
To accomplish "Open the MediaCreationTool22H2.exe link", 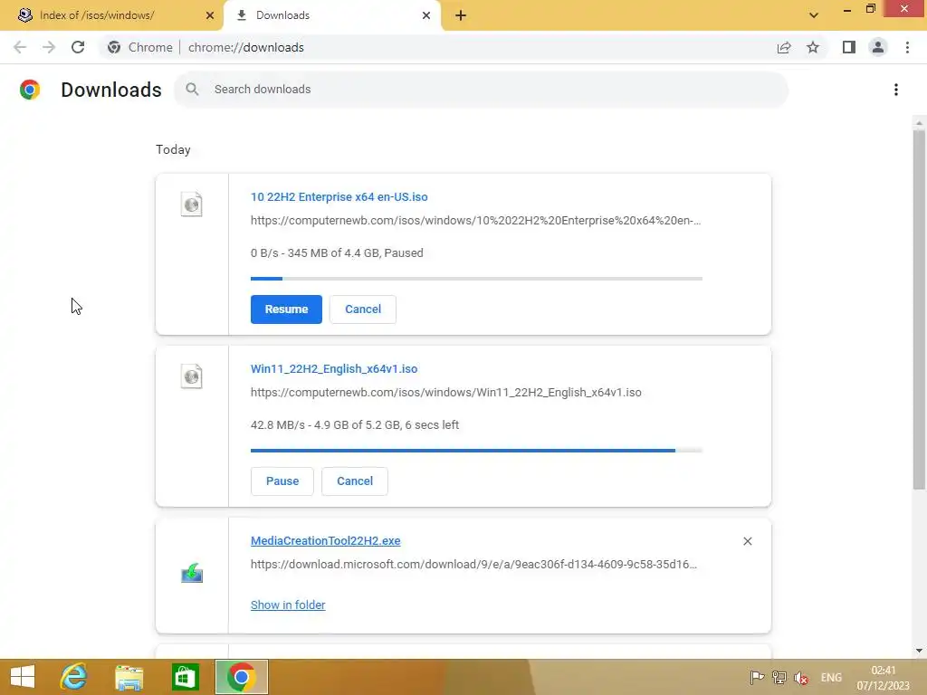I will (x=325, y=541).
